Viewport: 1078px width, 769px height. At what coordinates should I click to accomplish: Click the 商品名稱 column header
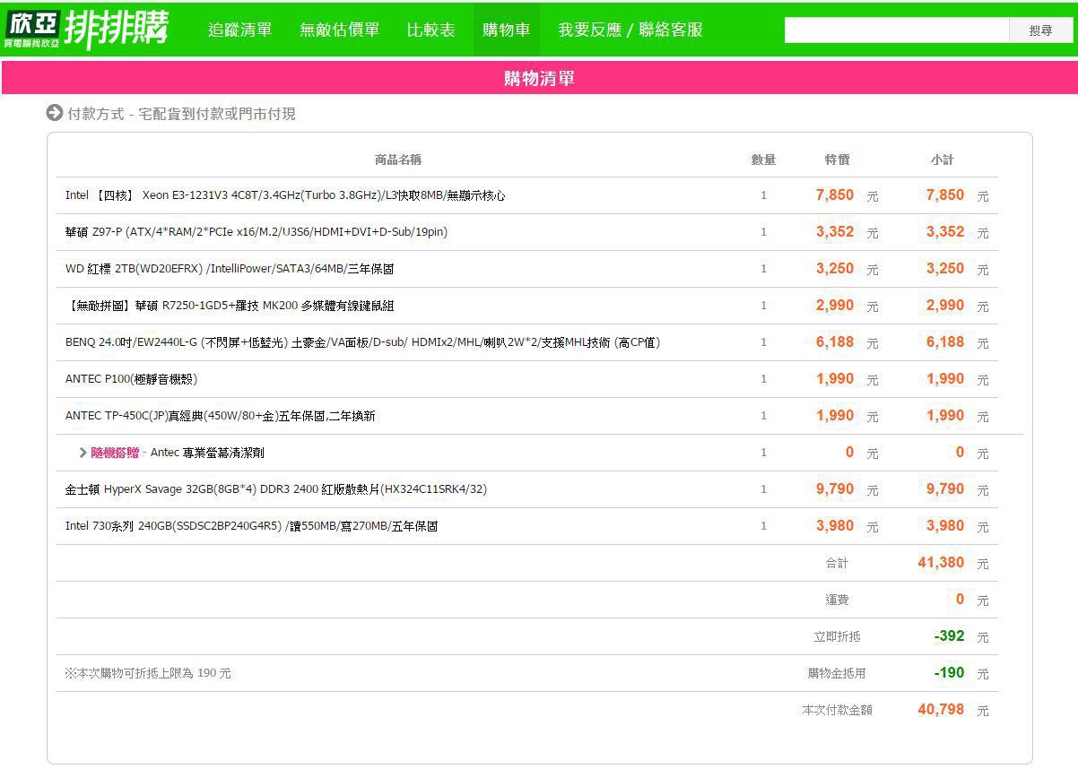coord(397,160)
